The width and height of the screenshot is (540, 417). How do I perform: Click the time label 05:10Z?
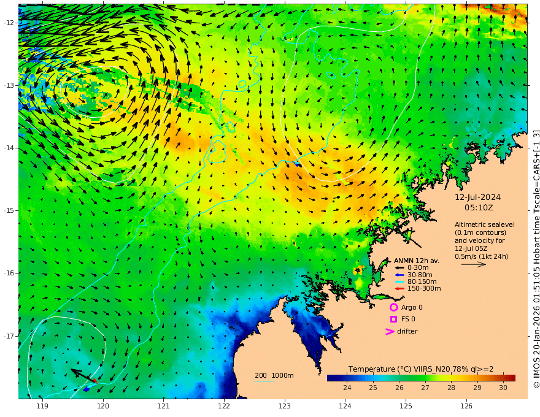(479, 208)
